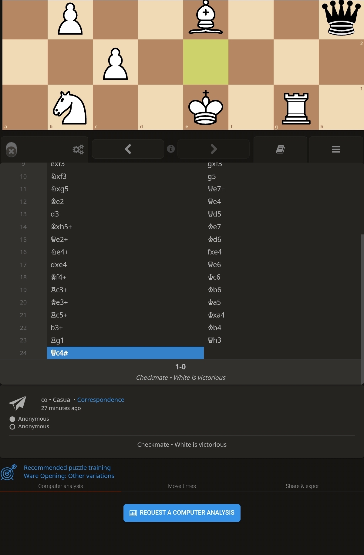Click the paper plane correspondence icon
The width and height of the screenshot is (364, 555).
[x=18, y=403]
